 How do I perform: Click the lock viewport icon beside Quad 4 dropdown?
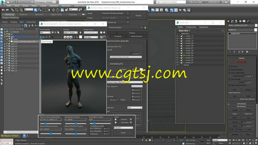tap(80, 33)
